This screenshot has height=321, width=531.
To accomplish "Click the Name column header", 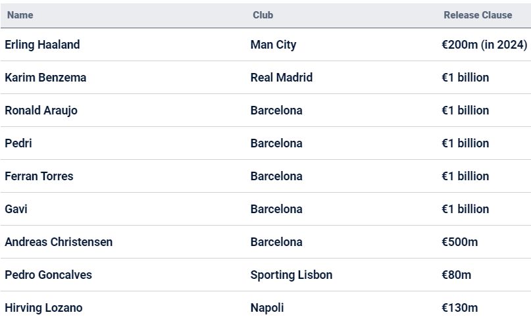I will click(x=20, y=14).
